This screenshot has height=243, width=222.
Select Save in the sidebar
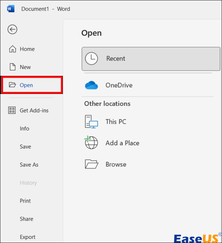(x=25, y=147)
